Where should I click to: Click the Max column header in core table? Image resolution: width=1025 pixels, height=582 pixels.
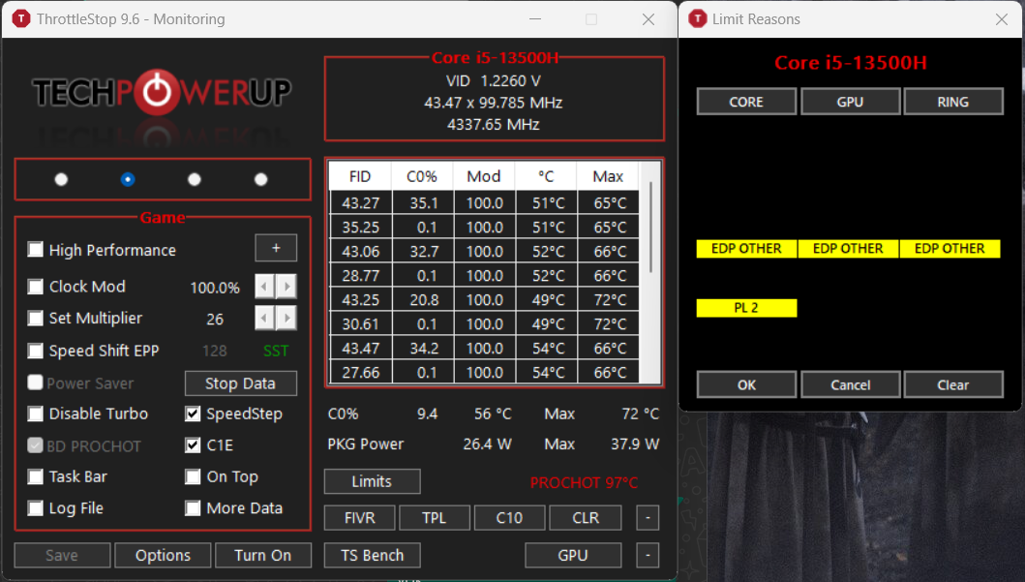[608, 176]
